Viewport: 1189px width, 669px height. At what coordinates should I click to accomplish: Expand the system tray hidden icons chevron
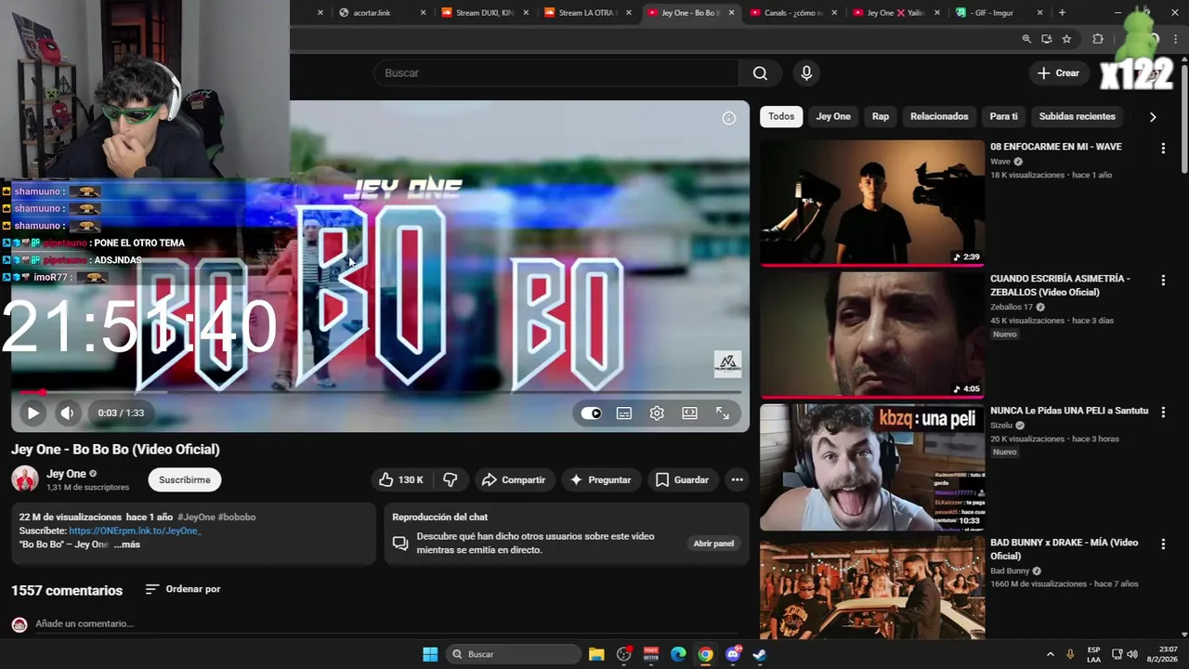coord(1051,654)
